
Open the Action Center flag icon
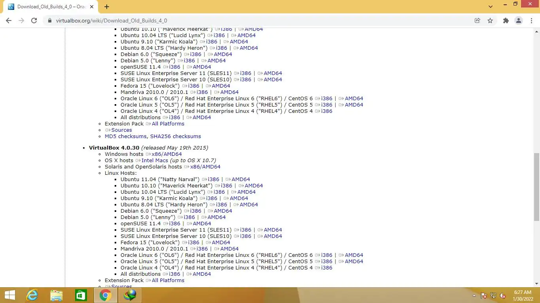tap(483, 296)
